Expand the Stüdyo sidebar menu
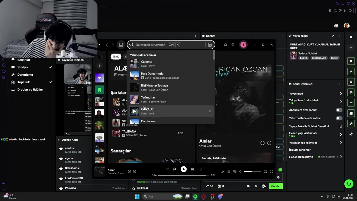The height and width of the screenshot is (201, 357). click(50, 67)
